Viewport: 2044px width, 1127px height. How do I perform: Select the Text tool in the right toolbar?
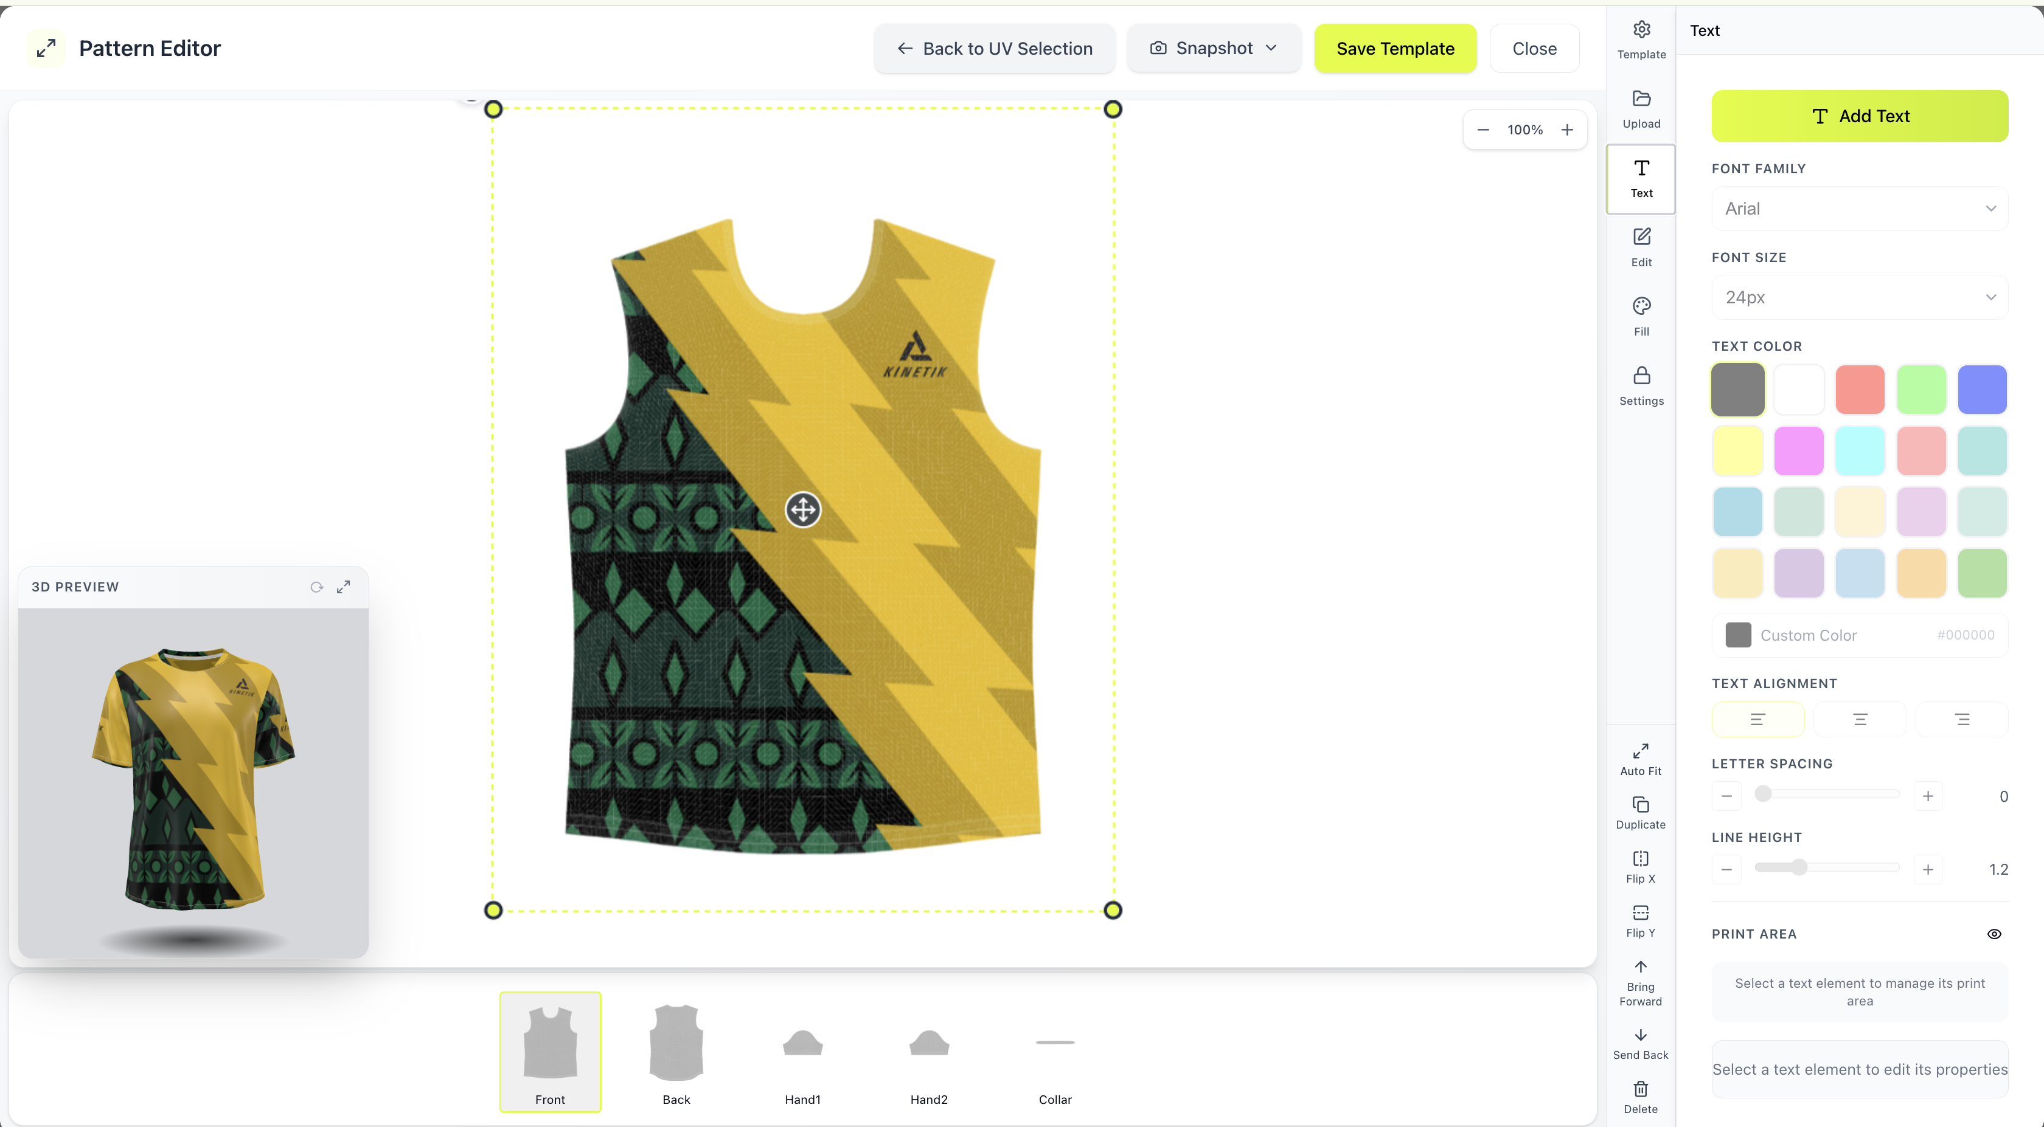[x=1641, y=179]
